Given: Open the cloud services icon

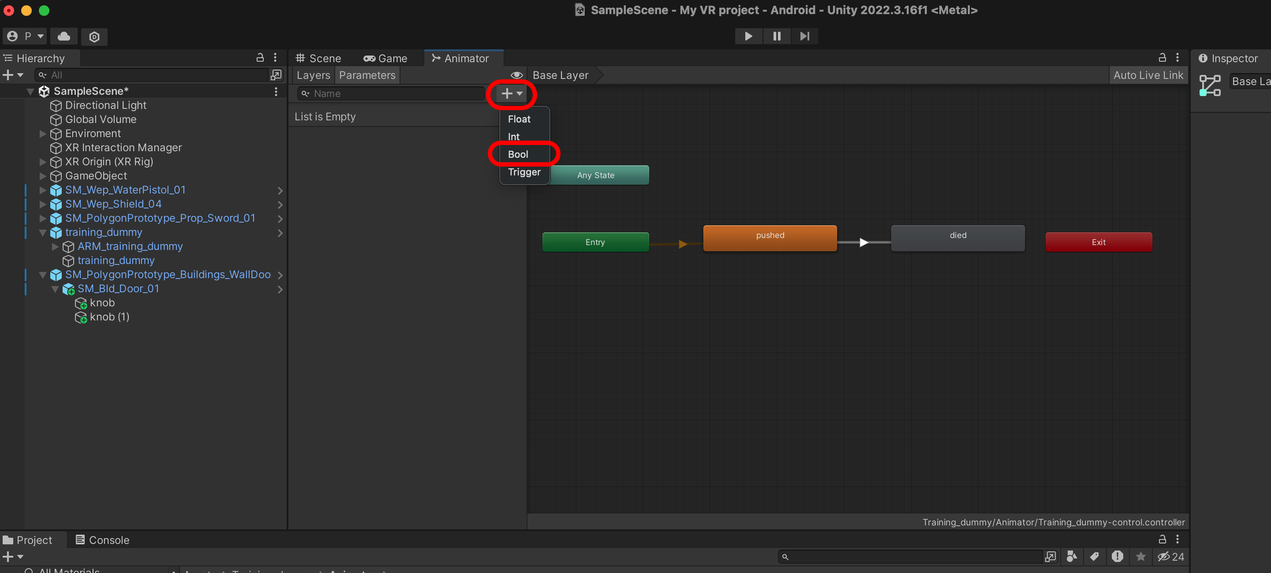Looking at the screenshot, I should pos(64,36).
